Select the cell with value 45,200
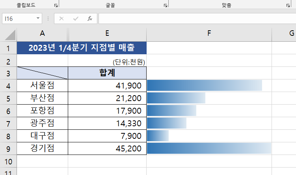The height and width of the screenshot is (175, 296). (107, 149)
